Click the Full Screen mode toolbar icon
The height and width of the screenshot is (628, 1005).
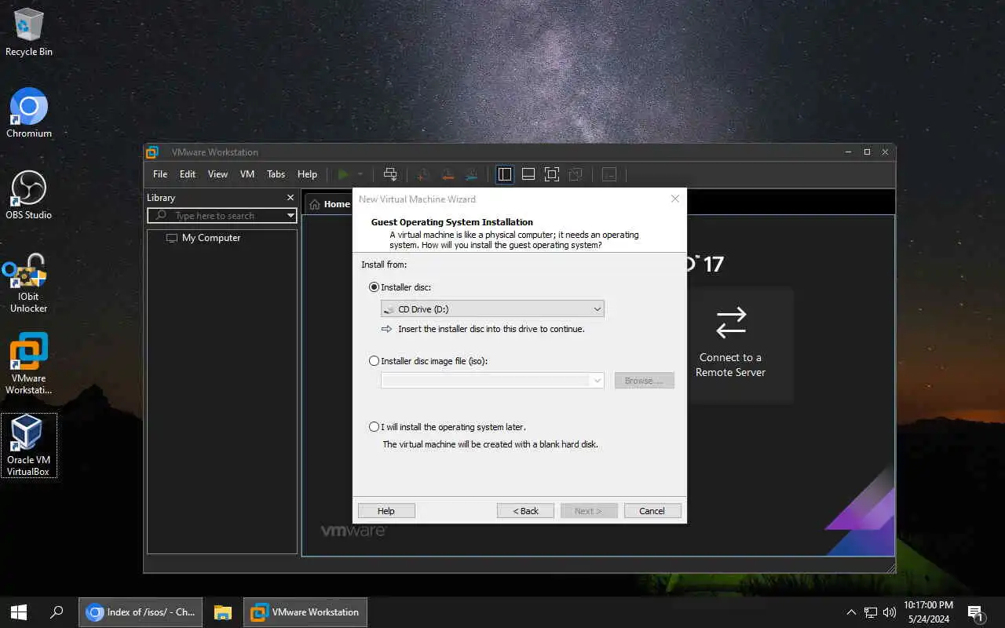(x=552, y=174)
